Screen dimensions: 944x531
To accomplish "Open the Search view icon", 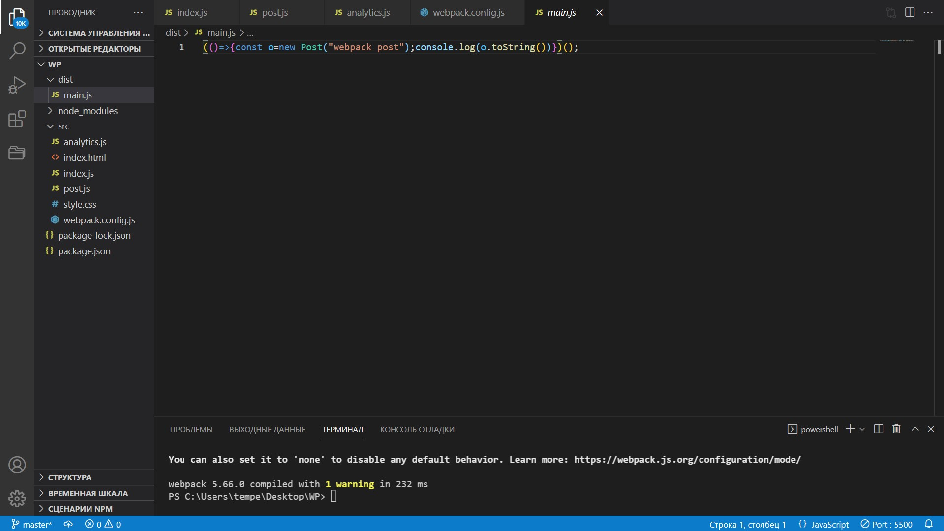I will pyautogui.click(x=17, y=50).
